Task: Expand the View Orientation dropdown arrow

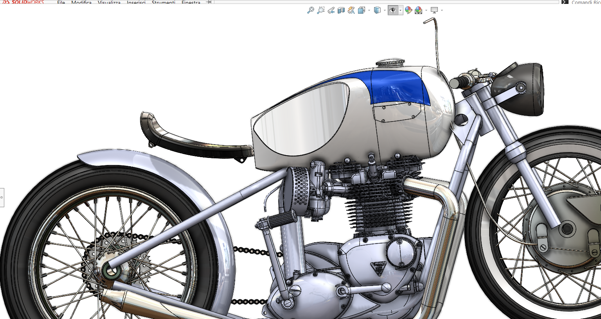Action: 369,11
